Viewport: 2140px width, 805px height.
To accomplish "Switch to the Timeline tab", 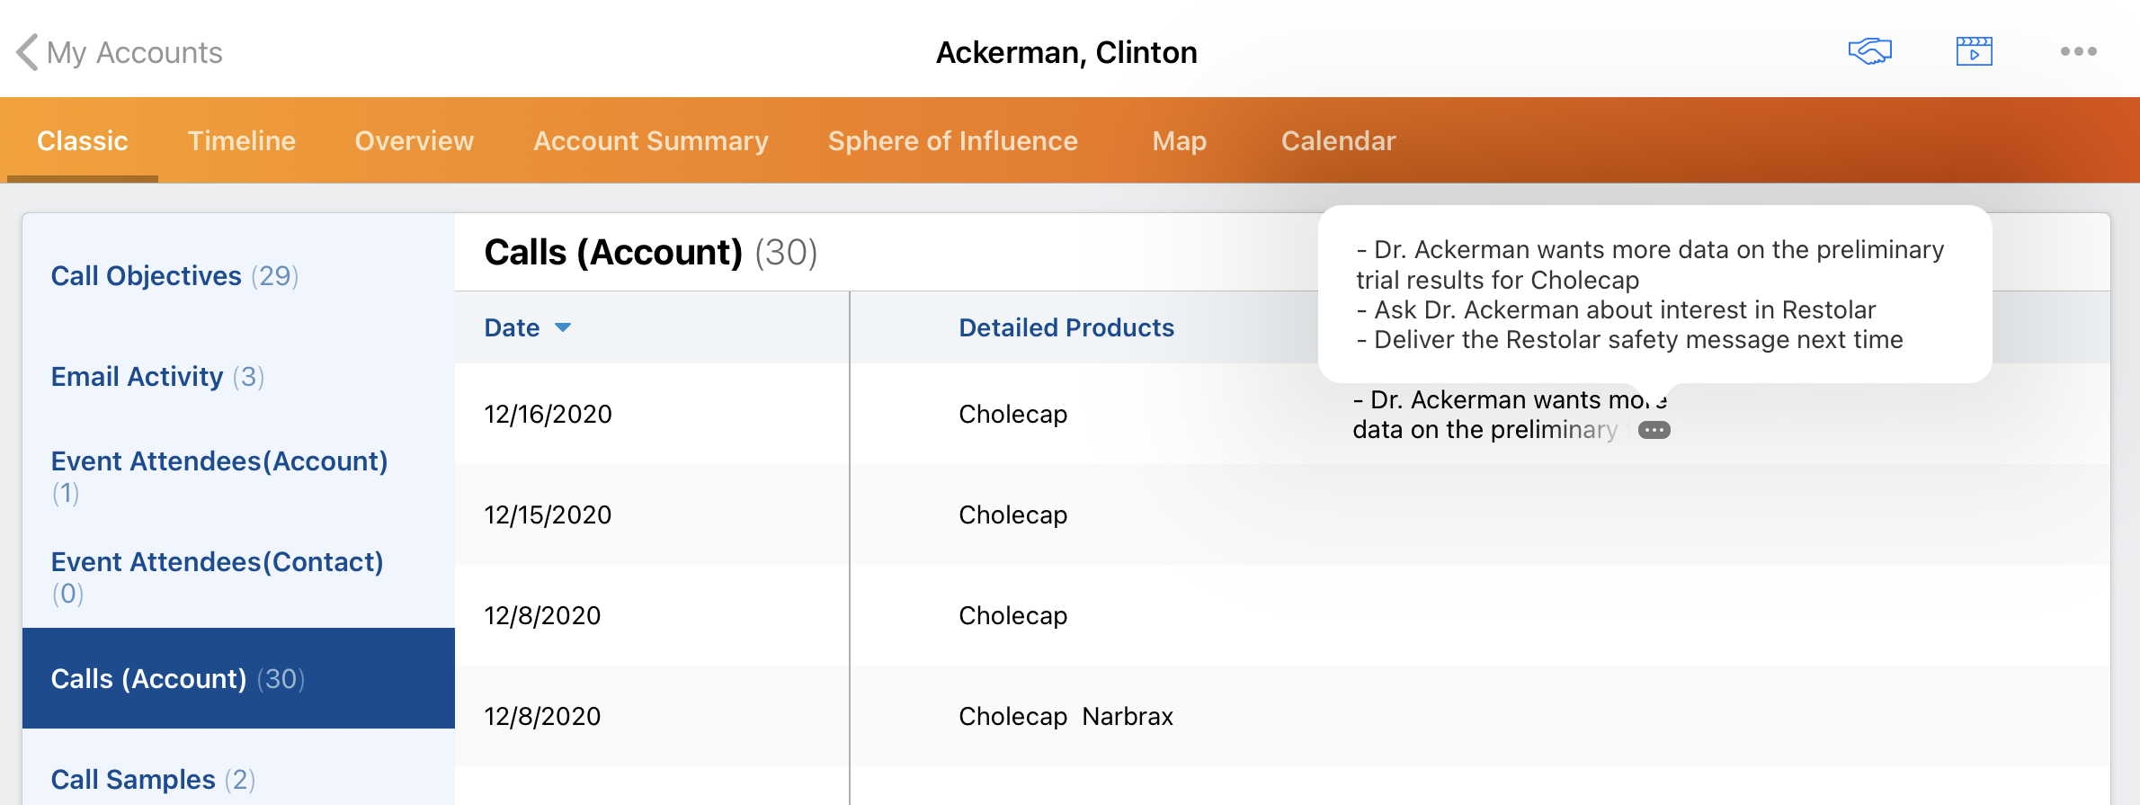I will (241, 141).
